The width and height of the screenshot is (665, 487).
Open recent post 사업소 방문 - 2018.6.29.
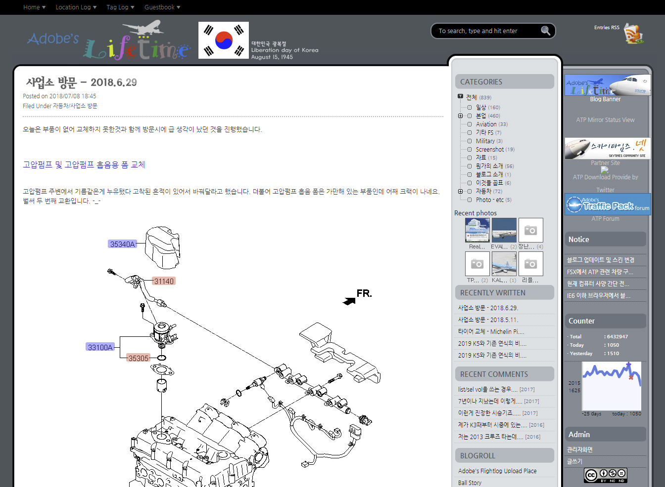(488, 308)
